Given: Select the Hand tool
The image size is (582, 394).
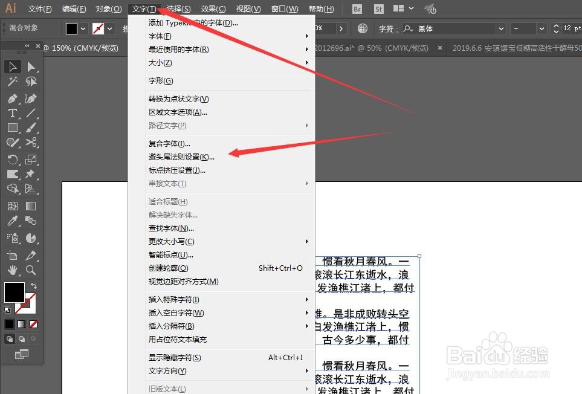Looking at the screenshot, I should (13, 270).
